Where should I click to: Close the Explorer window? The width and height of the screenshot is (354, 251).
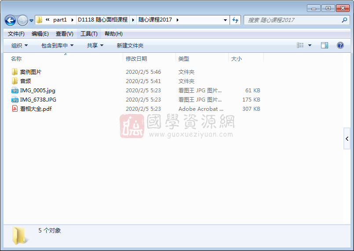coord(343,8)
